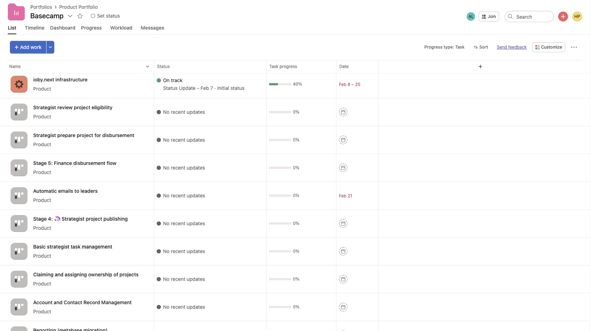Open Claiming and assigning ownership of projects
The image size is (590, 331).
pos(86,274)
